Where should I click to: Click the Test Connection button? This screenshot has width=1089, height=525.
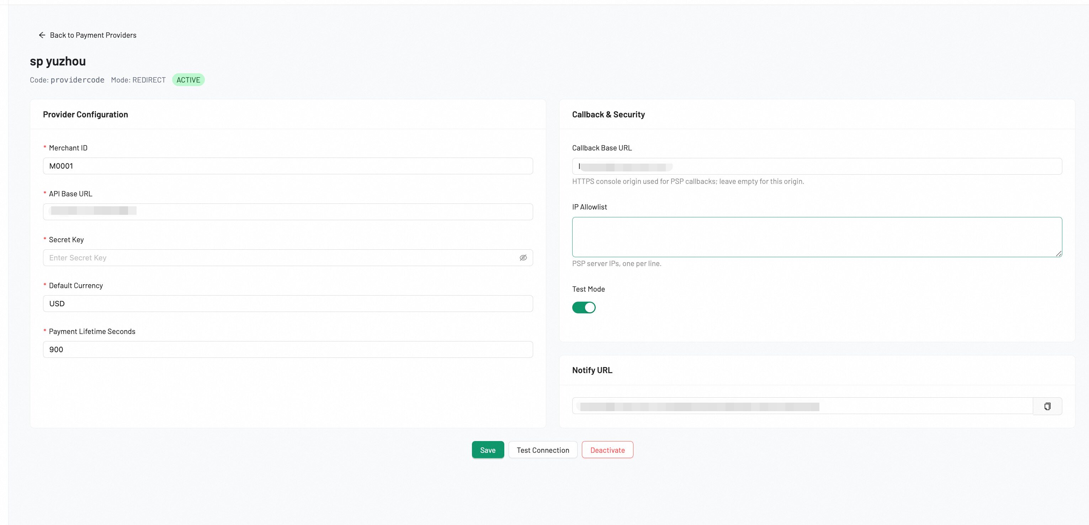click(x=543, y=450)
